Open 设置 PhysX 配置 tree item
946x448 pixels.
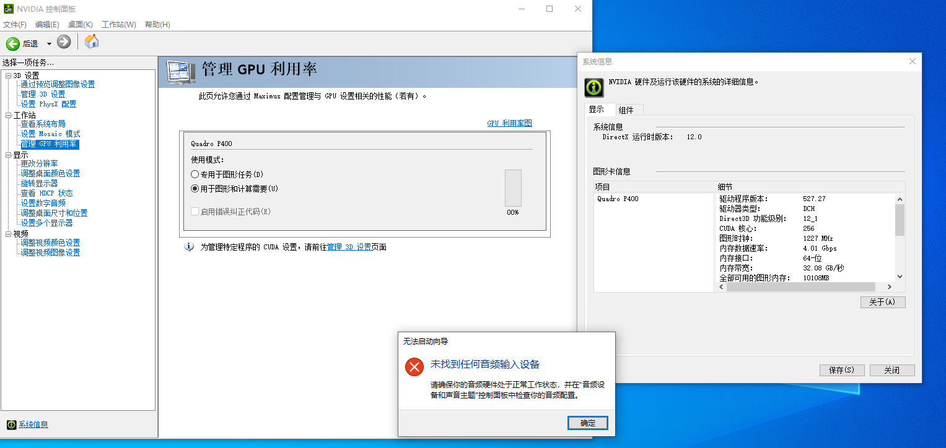(48, 105)
